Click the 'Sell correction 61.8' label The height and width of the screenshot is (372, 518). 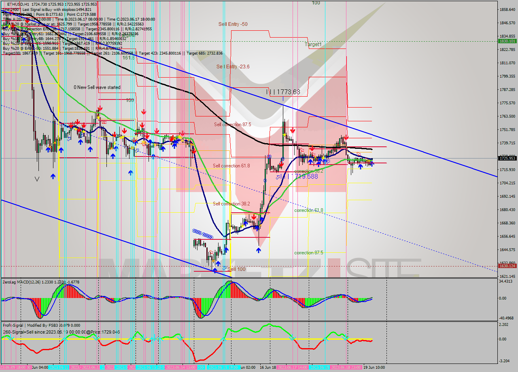[231, 166]
